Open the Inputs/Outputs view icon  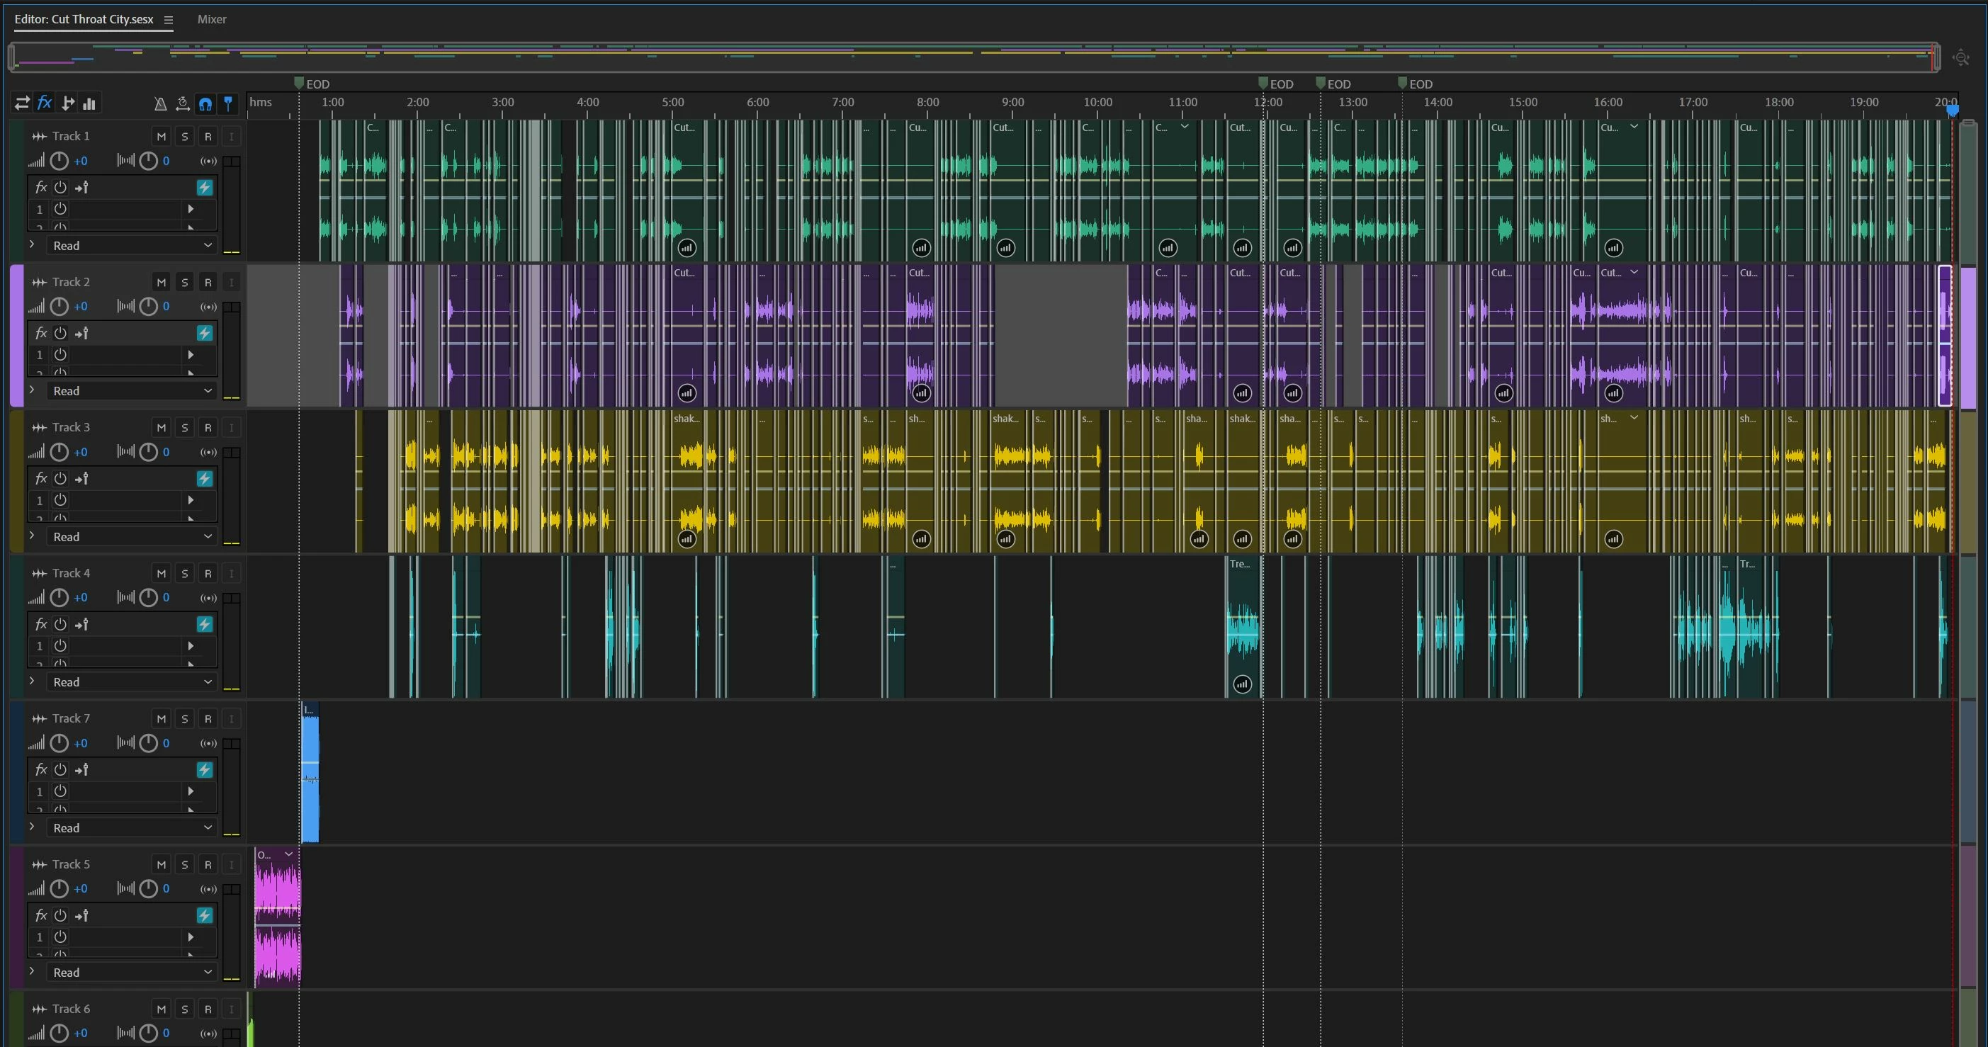pyautogui.click(x=21, y=103)
